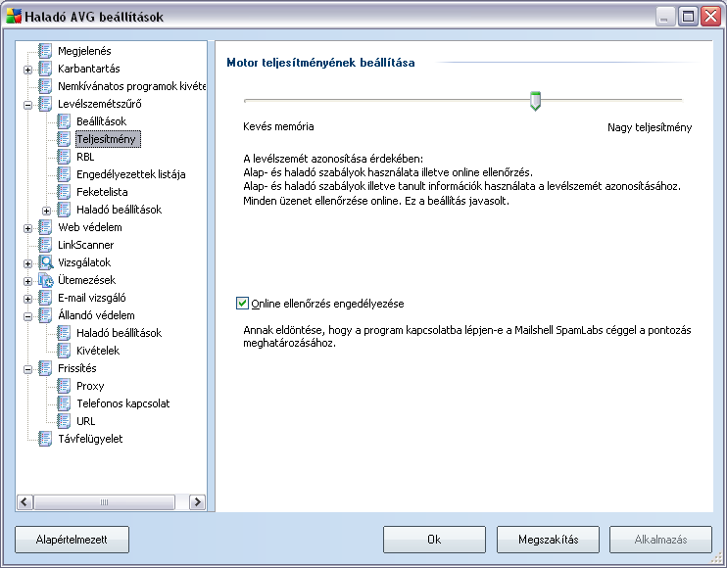Click the Alapértelmezett button
The height and width of the screenshot is (568, 727).
72,540
